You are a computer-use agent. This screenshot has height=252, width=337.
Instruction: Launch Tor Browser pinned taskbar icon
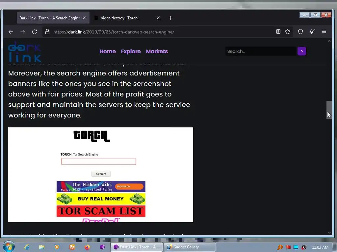tap(102, 247)
